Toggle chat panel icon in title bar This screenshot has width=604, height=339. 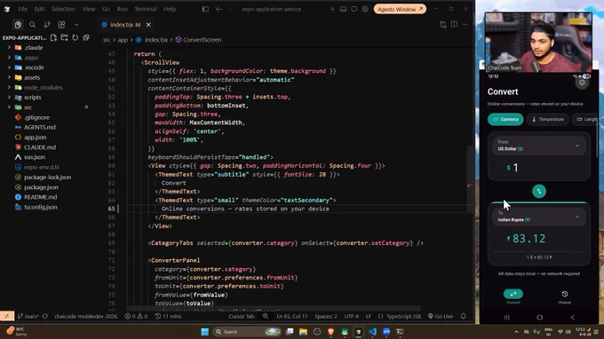354,9
